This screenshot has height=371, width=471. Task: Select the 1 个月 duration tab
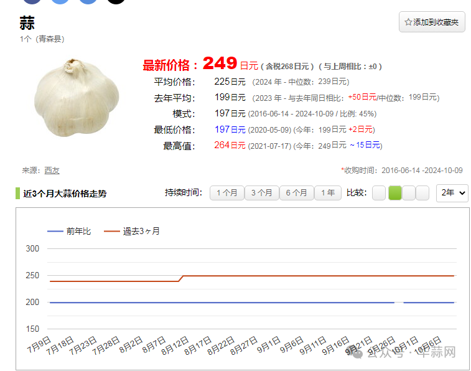pyautogui.click(x=226, y=193)
